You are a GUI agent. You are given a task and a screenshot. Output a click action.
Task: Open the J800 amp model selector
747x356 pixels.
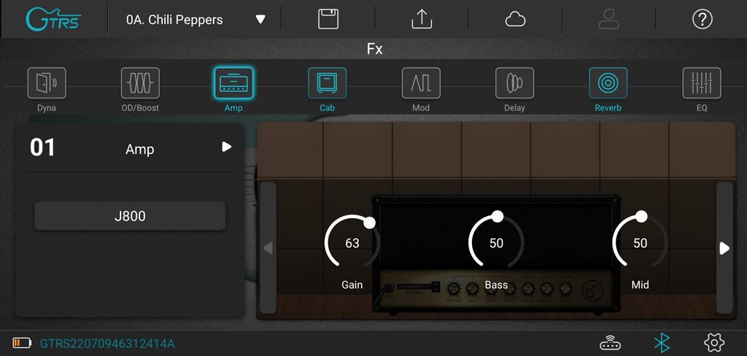click(130, 216)
